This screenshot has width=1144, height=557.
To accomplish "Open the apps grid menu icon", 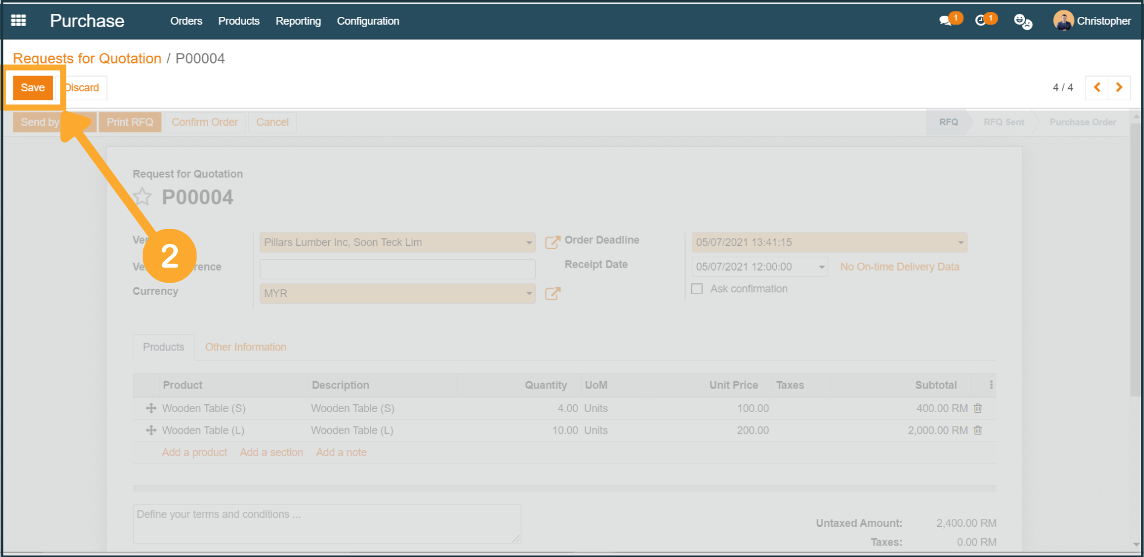I will [x=19, y=21].
